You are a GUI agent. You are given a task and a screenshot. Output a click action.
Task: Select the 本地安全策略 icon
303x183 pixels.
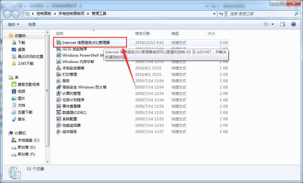coord(58,68)
